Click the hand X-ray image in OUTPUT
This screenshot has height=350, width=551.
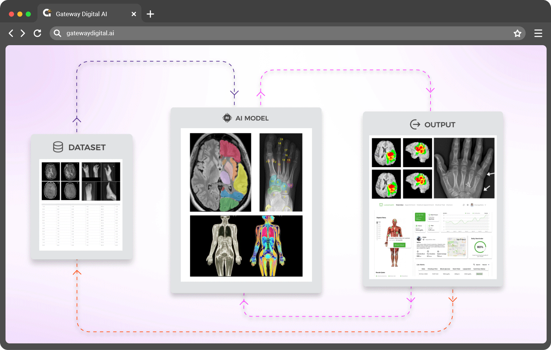[x=464, y=168]
